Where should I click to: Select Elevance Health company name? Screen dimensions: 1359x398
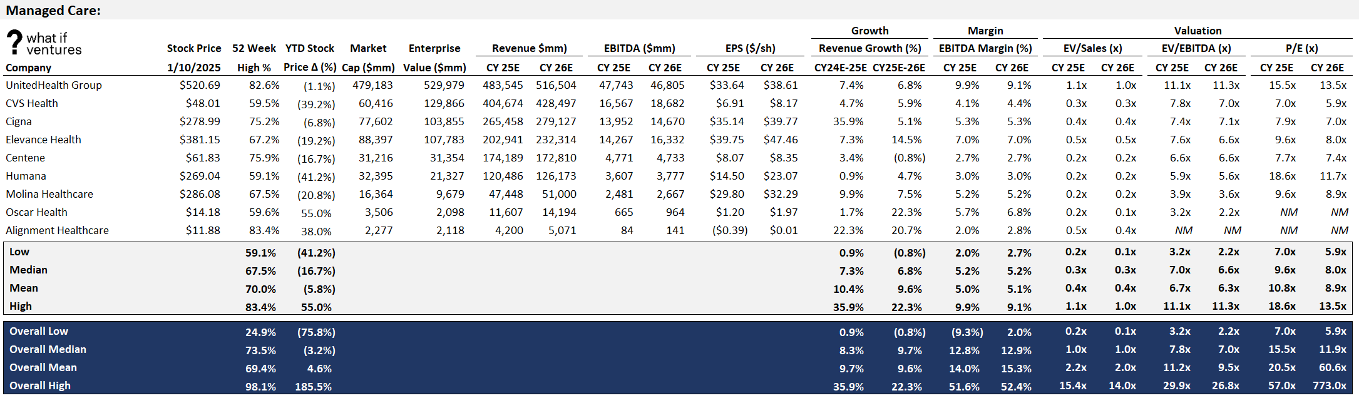tap(44, 140)
